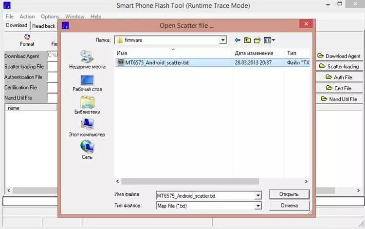
Task: Expand the Тип файлов dropdown arrow
Action: coord(258,206)
